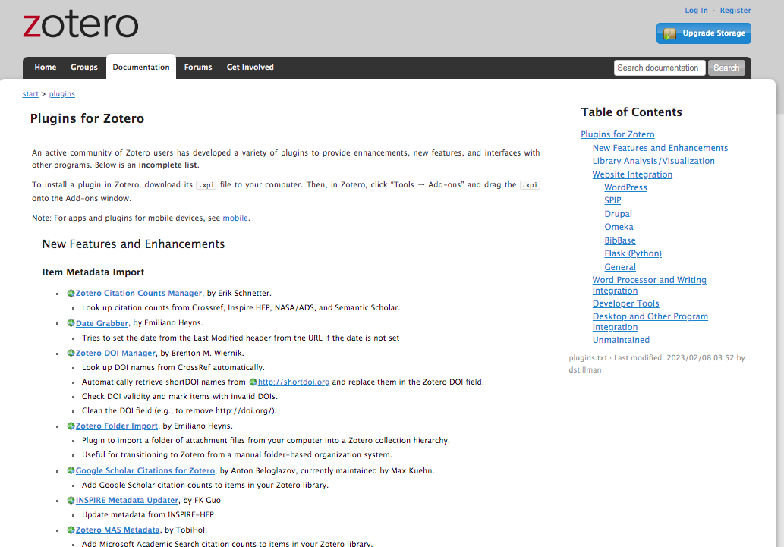The height and width of the screenshot is (547, 784).
Task: Open the Groups tab
Action: click(x=84, y=68)
